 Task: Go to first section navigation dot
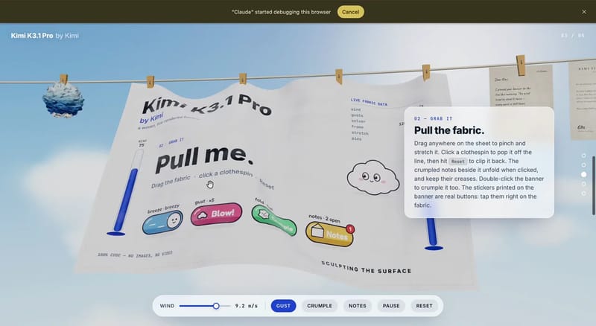pos(584,156)
